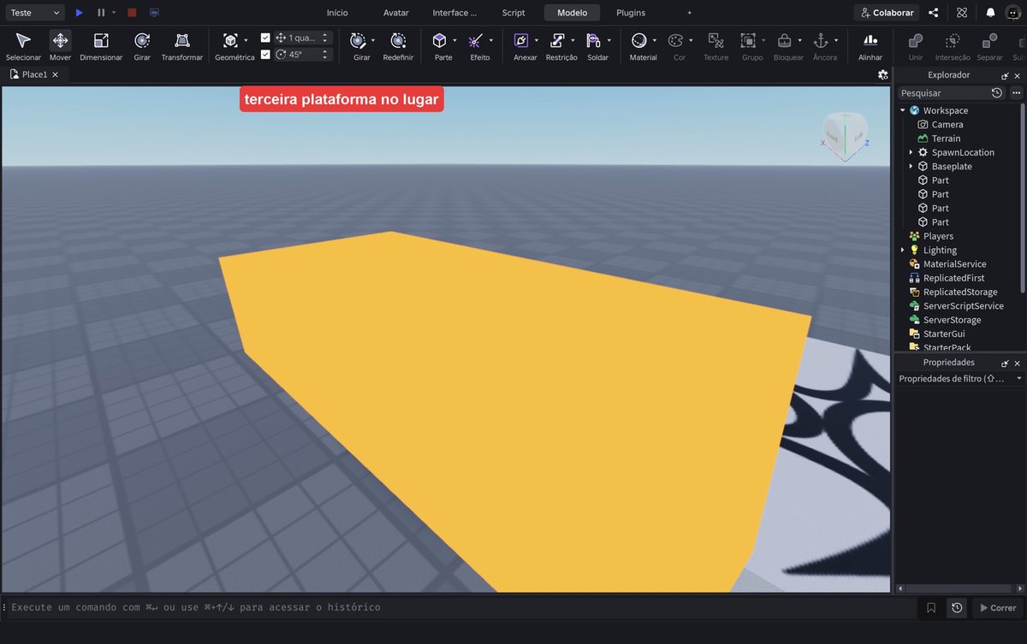Expand the Lighting node

tap(902, 250)
